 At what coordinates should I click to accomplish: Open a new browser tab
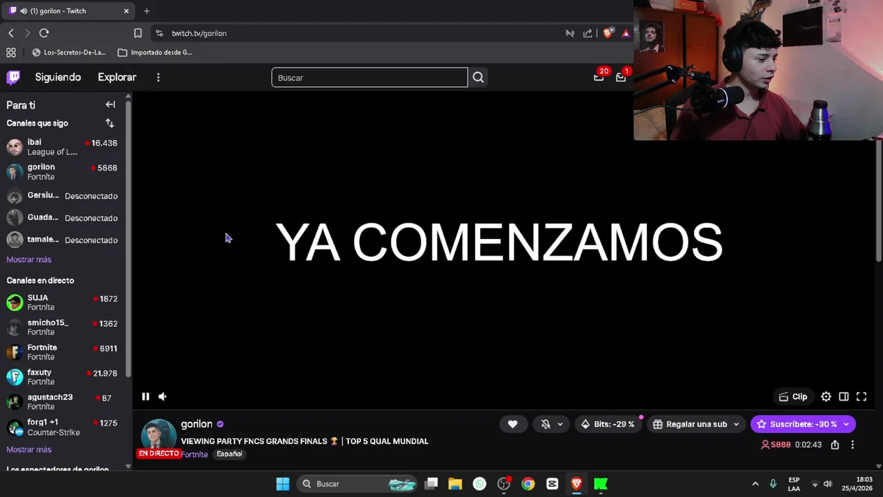point(146,11)
